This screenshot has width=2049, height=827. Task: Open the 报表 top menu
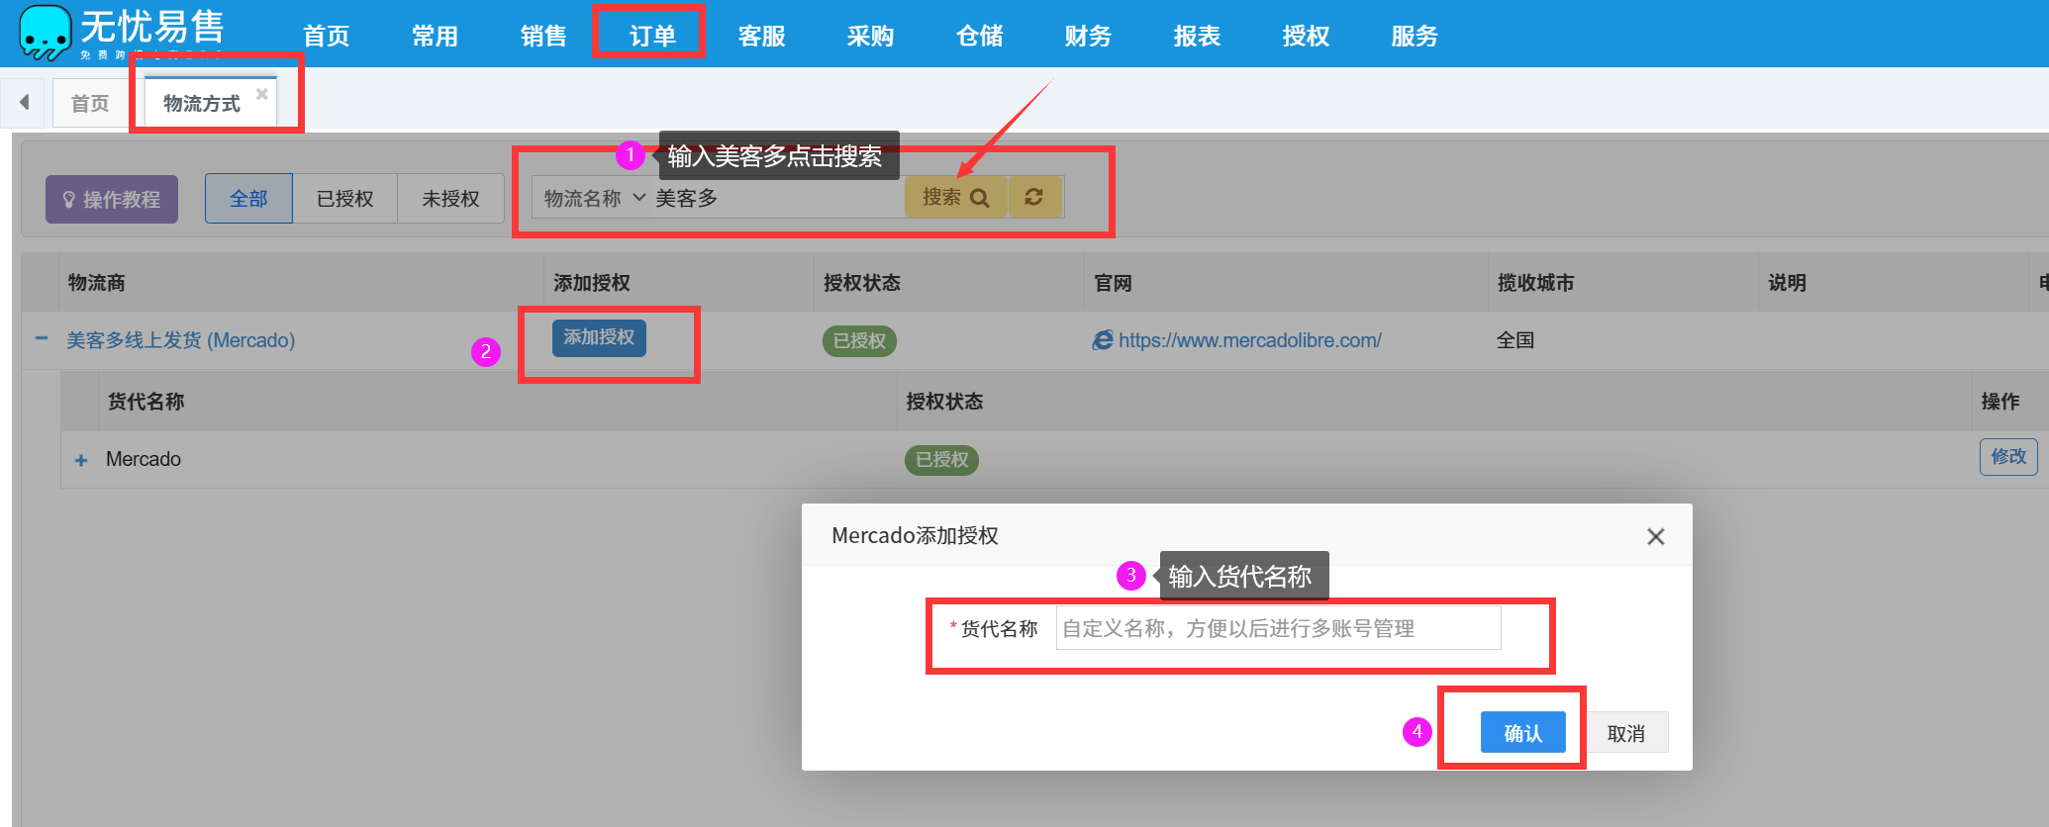tap(1197, 36)
